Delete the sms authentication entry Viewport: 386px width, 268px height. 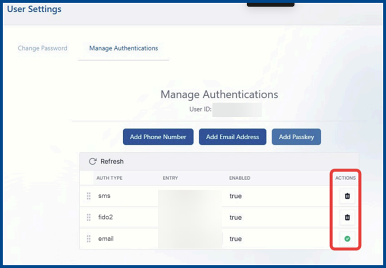pyautogui.click(x=347, y=196)
